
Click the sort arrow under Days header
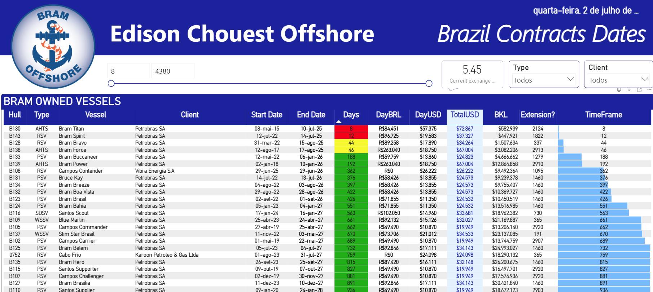coord(338,122)
